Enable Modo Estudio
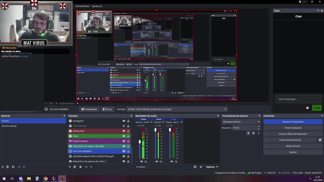 [x=293, y=146]
